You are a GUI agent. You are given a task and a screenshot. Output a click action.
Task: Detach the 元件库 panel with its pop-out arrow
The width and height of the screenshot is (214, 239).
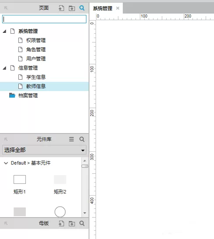[6, 139]
